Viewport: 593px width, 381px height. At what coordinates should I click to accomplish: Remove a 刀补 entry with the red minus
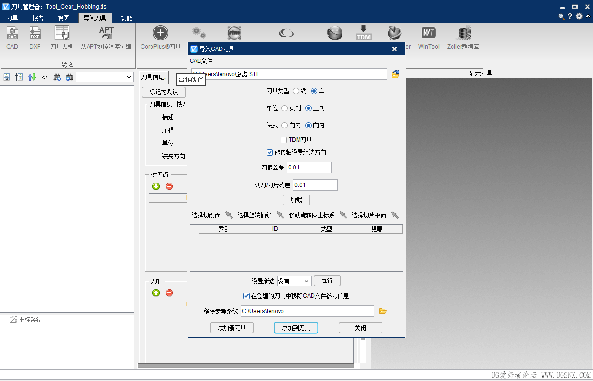pyautogui.click(x=169, y=293)
